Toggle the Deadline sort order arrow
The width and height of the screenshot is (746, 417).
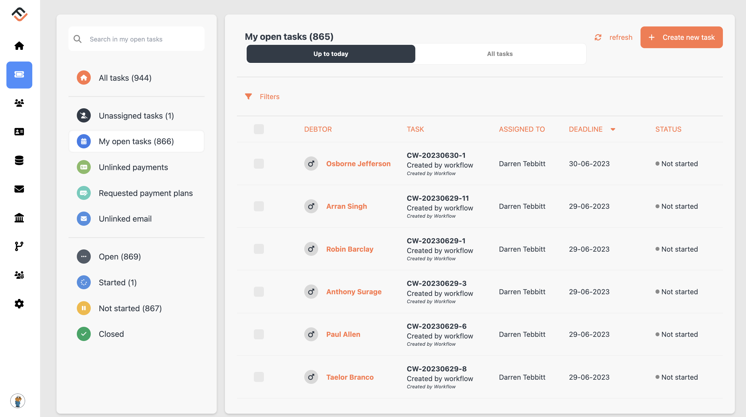point(613,129)
